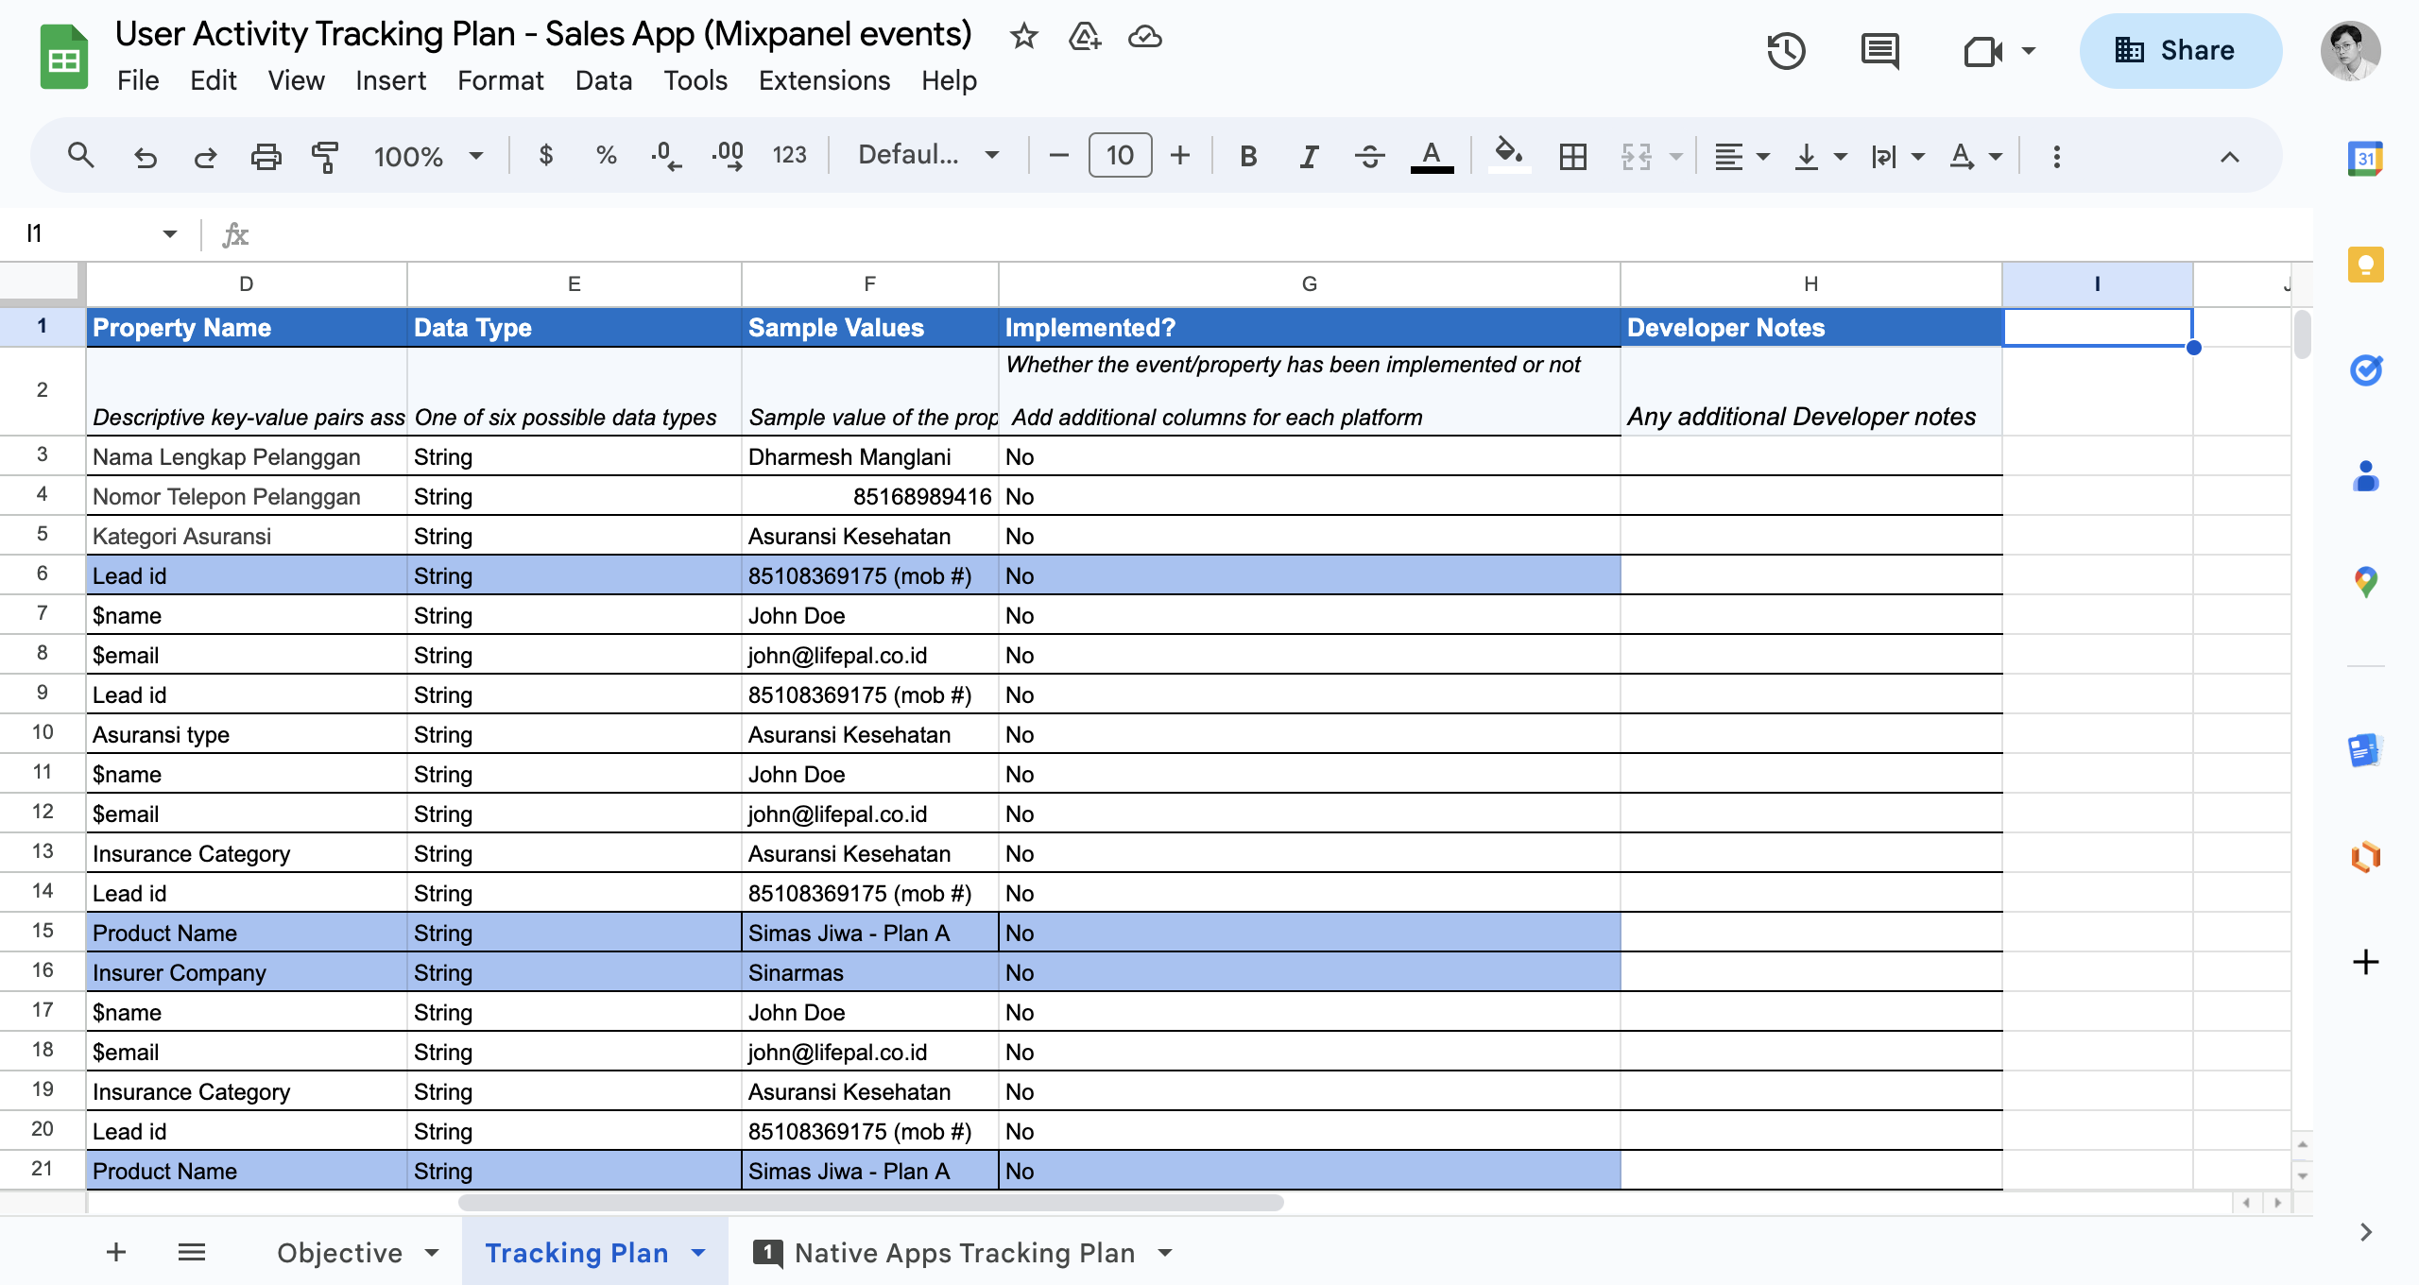Open Google Calendar side panel
The width and height of the screenshot is (2419, 1285).
[2365, 159]
